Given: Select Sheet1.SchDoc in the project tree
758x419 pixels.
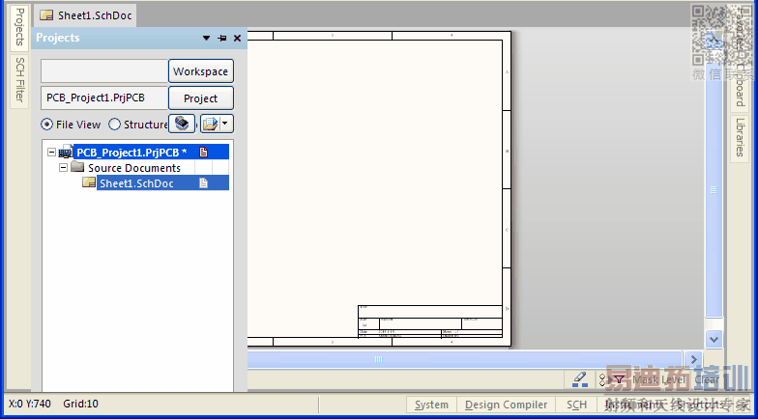Looking at the screenshot, I should [137, 183].
